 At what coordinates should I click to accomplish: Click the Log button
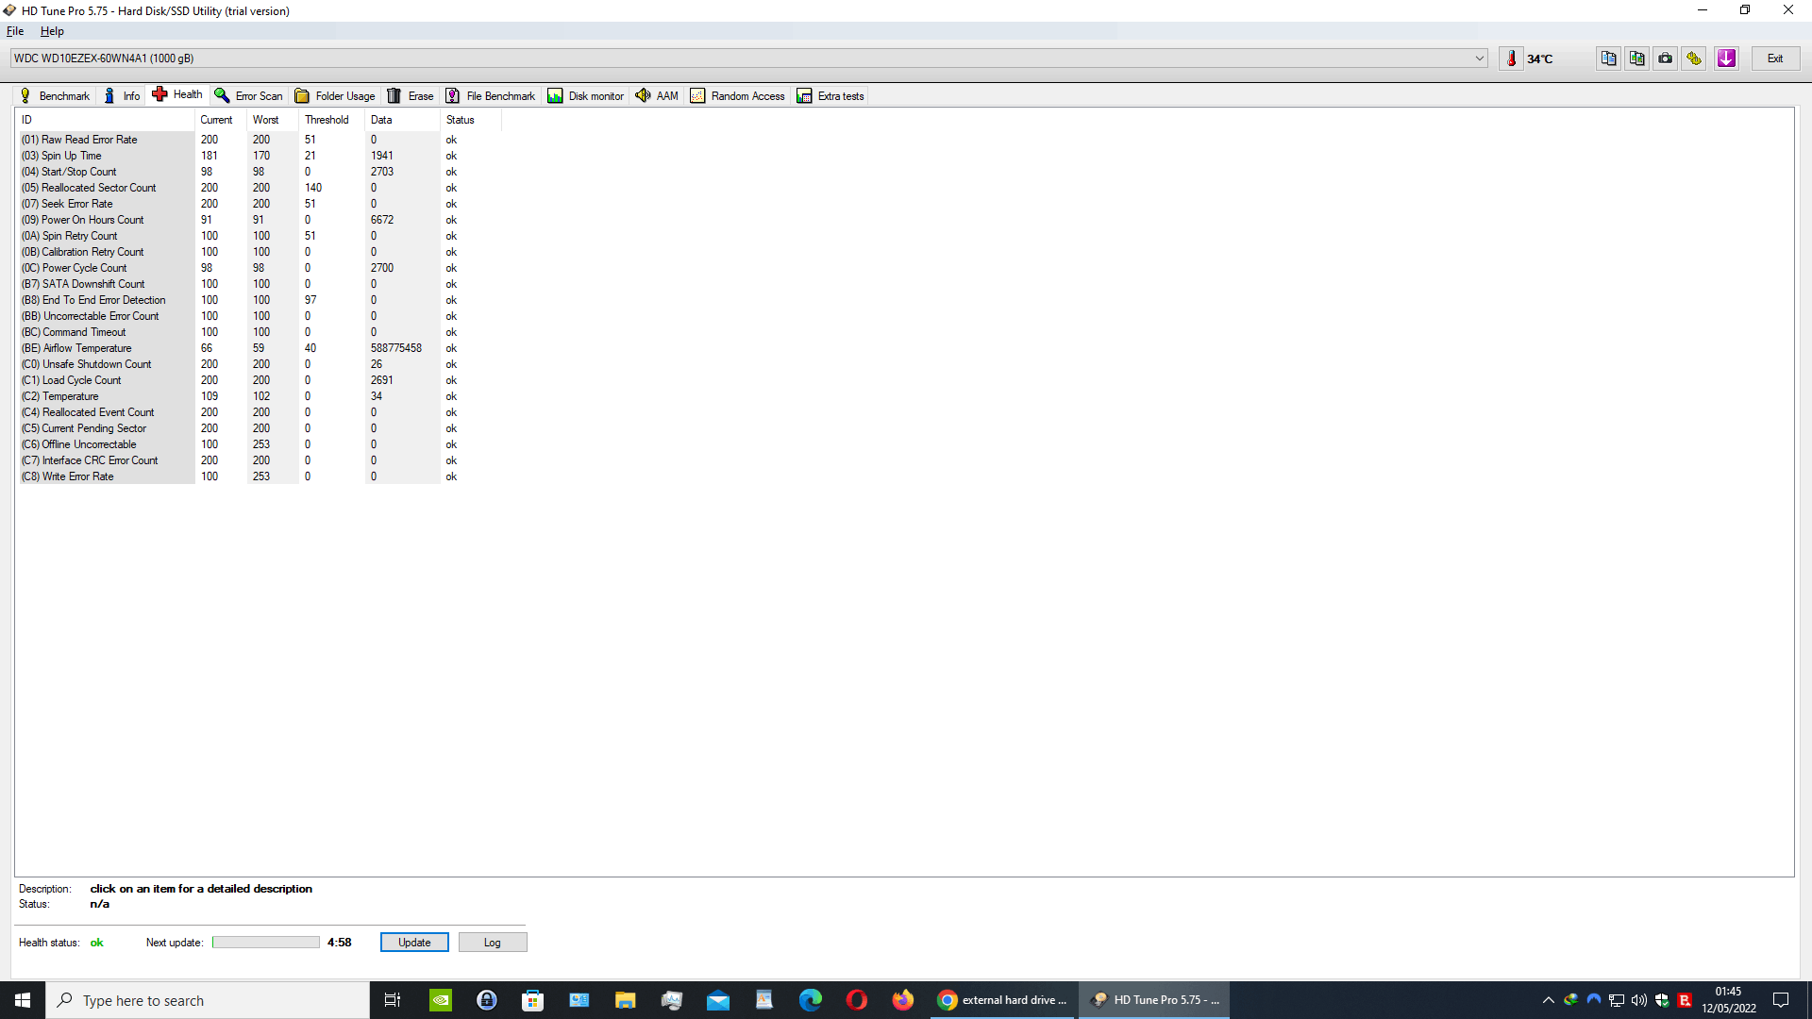coord(492,943)
